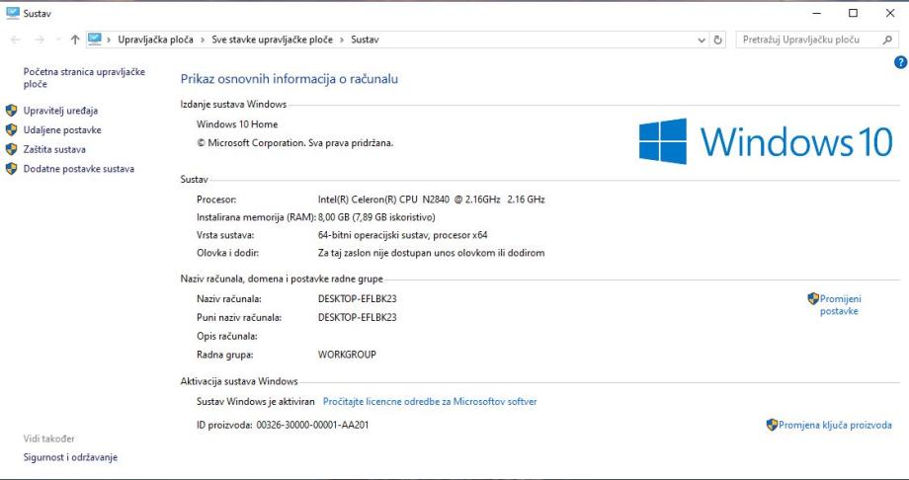Screen dimensions: 909x480
Task: Open Sigurnost i održavanje link
Action: (70, 457)
